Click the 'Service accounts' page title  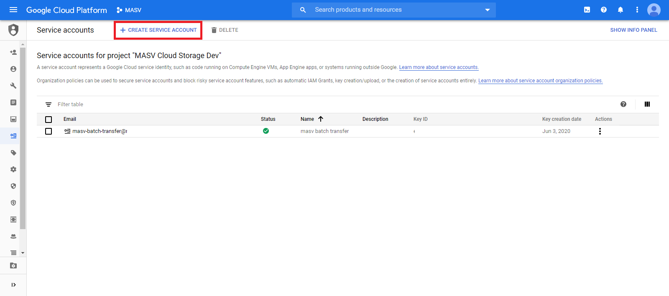click(x=65, y=30)
